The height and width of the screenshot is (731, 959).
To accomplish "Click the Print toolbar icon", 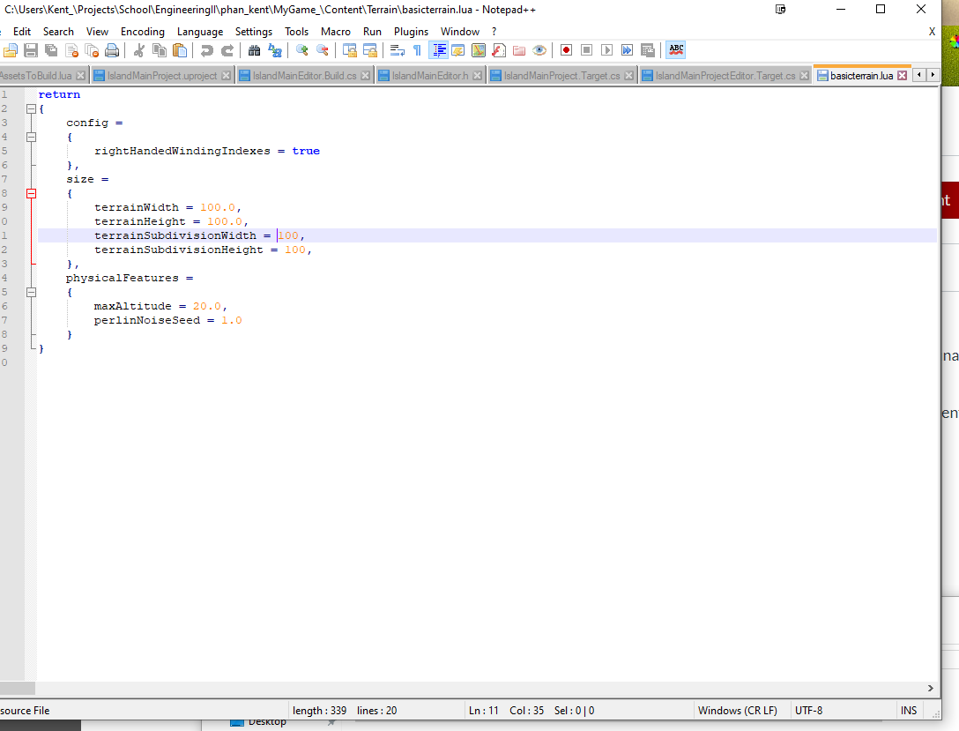I will [112, 50].
